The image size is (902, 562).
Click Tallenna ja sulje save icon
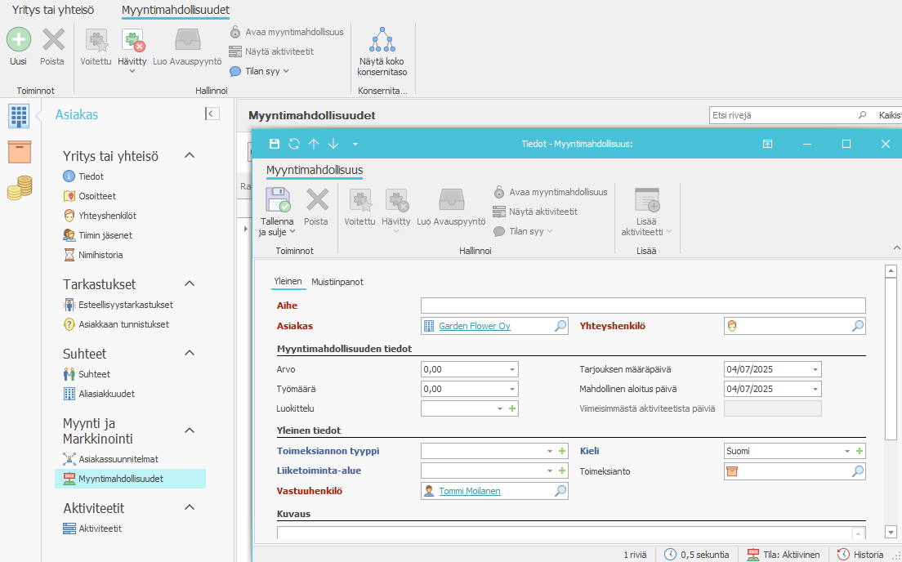276,200
